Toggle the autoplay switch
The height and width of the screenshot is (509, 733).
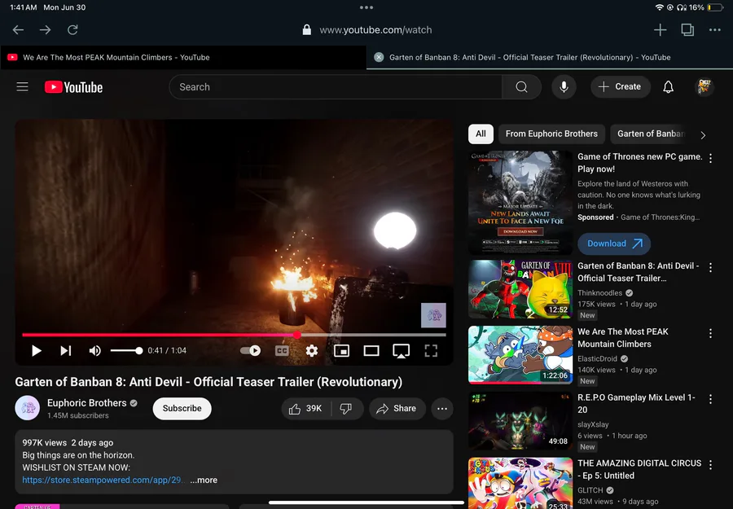click(x=251, y=350)
